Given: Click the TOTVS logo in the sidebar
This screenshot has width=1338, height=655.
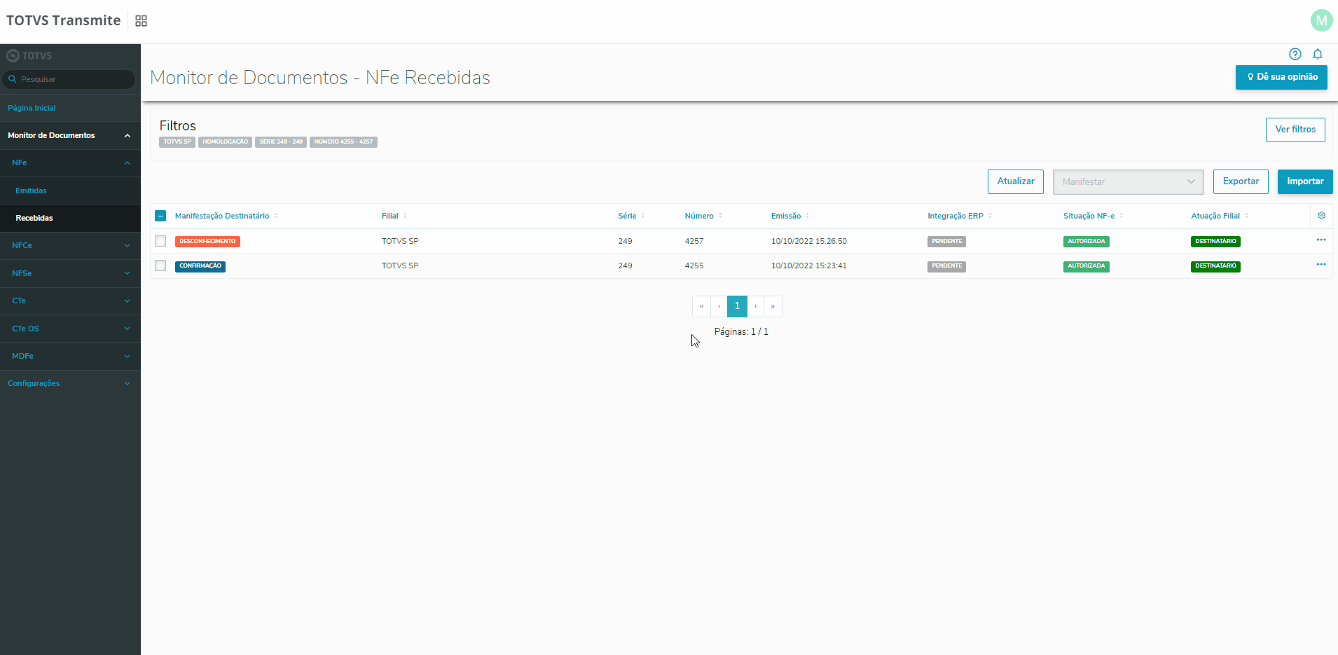Looking at the screenshot, I should [29, 55].
